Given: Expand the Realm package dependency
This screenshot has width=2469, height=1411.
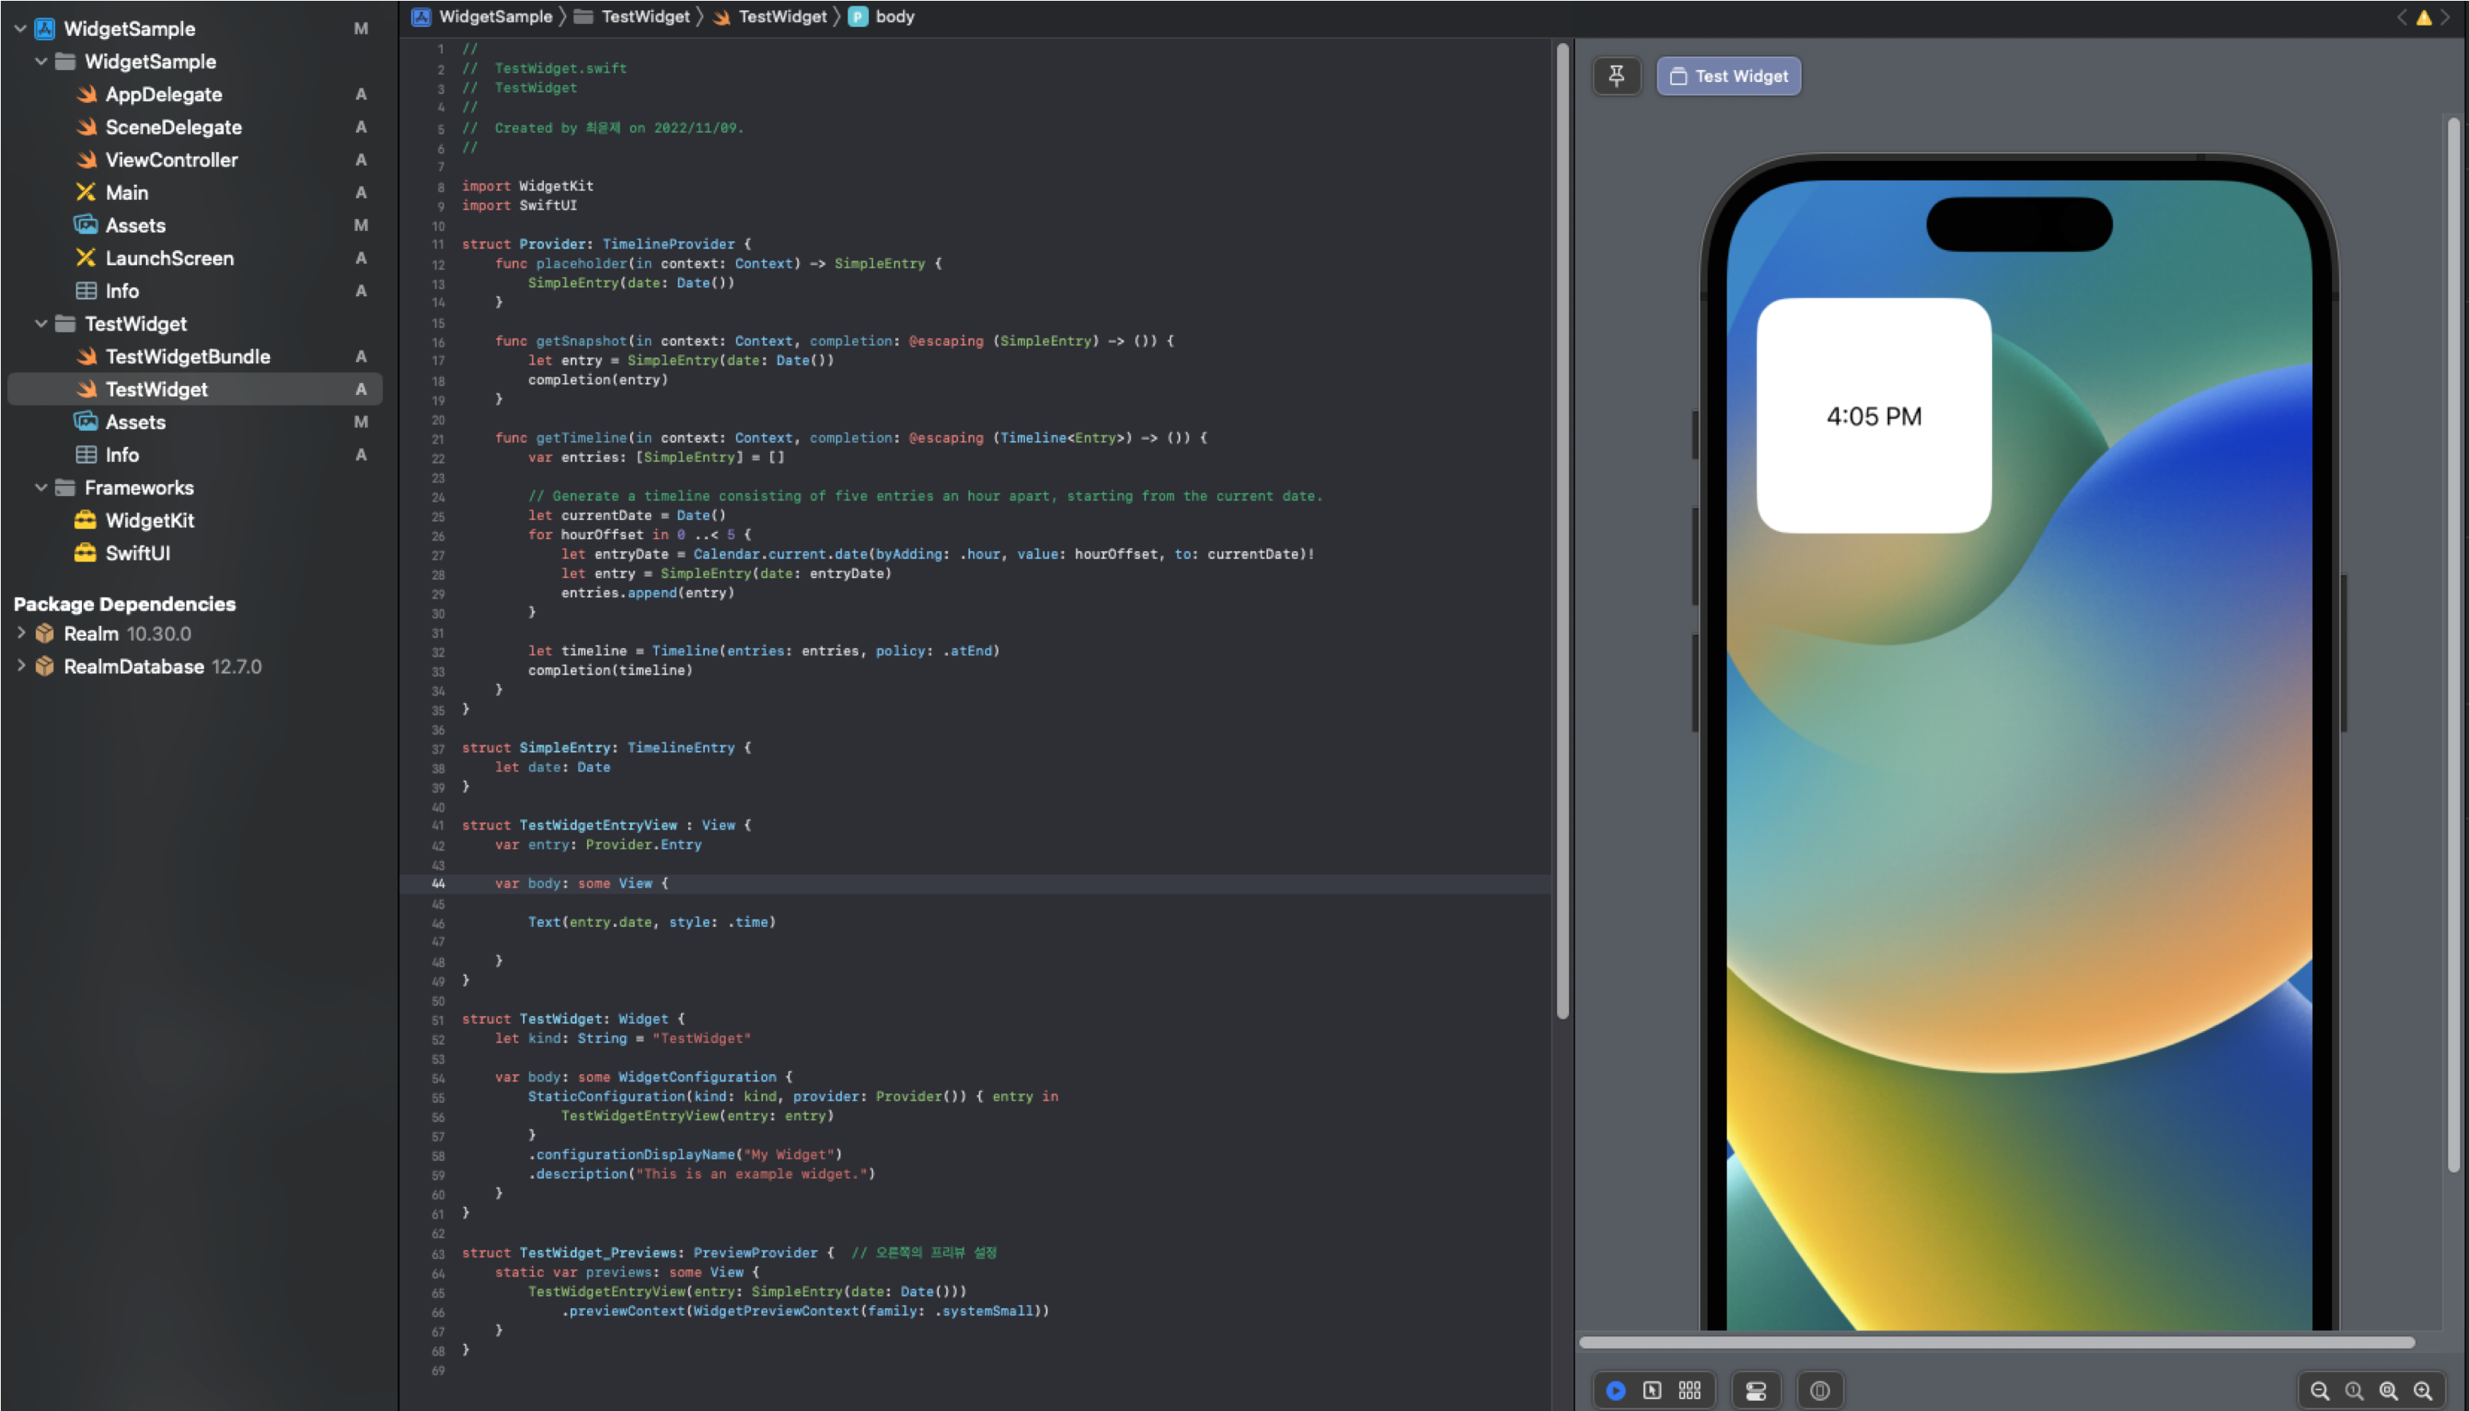Looking at the screenshot, I should click(x=22, y=633).
